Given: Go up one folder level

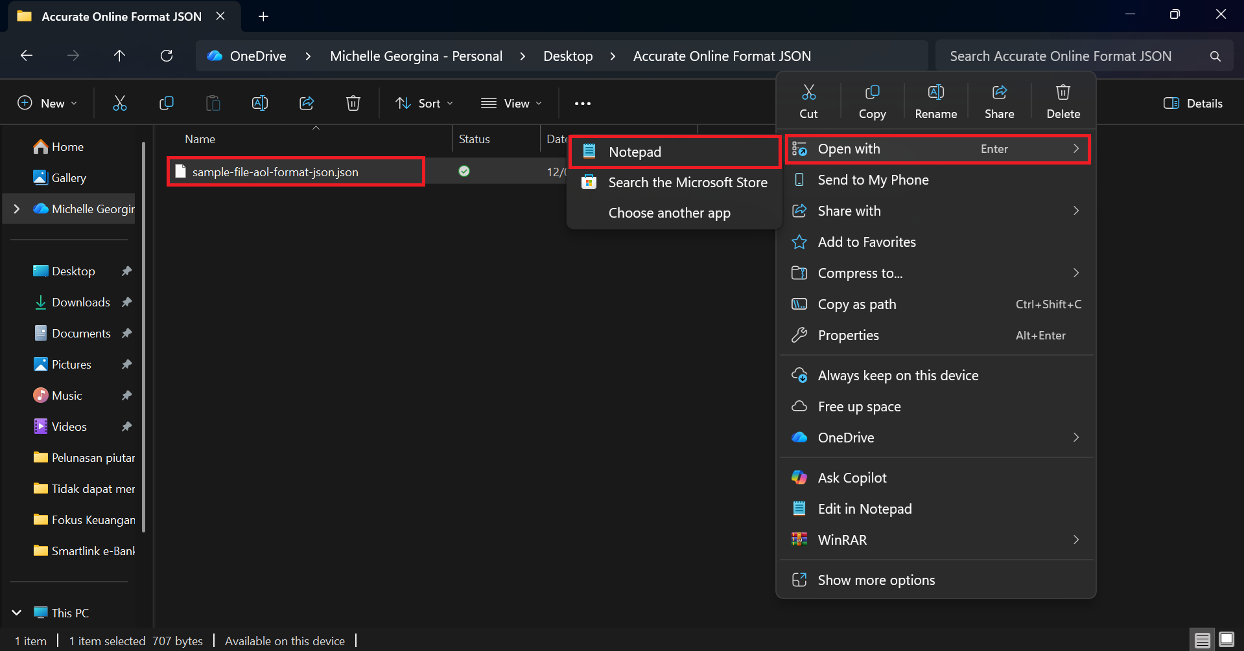Looking at the screenshot, I should coord(119,56).
